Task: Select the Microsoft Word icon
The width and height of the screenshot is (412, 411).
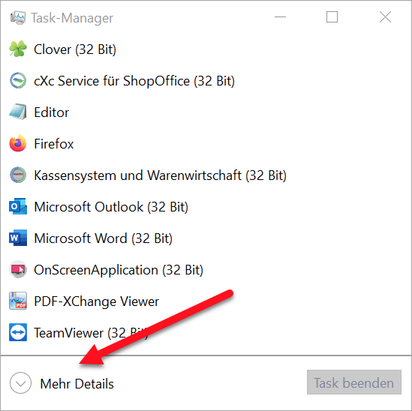Action: (x=18, y=238)
